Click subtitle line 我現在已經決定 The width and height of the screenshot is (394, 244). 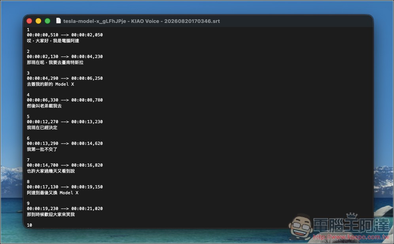click(x=42, y=128)
